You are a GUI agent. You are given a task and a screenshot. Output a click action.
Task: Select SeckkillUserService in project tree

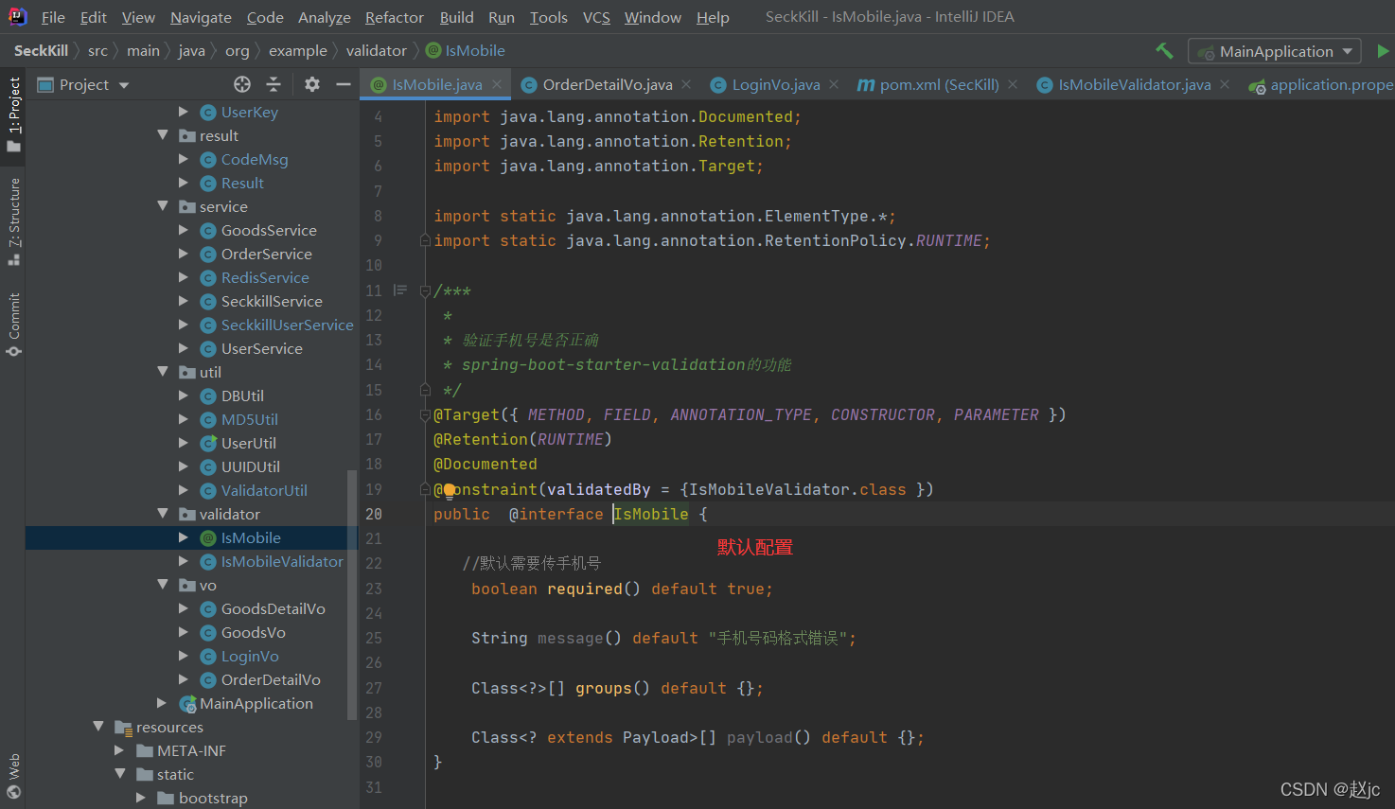pyautogui.click(x=287, y=325)
